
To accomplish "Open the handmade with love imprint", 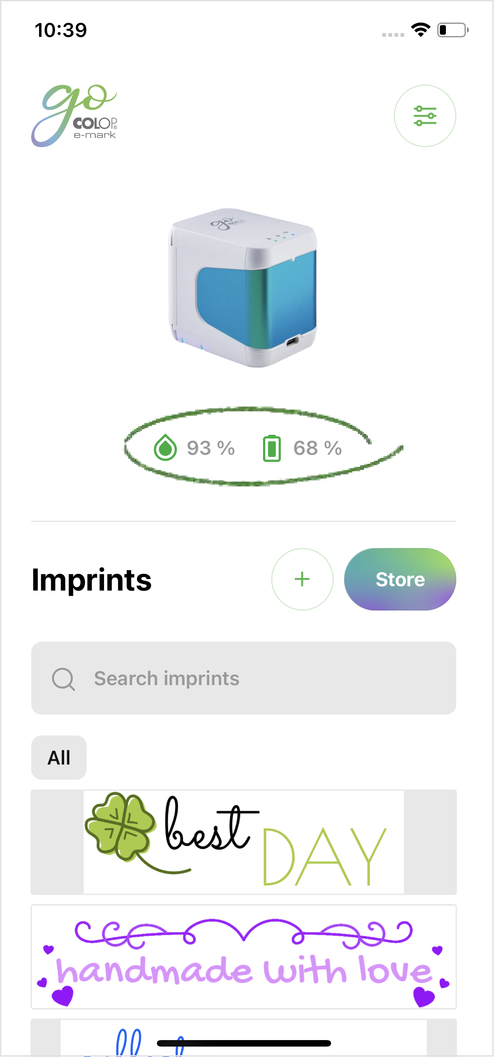I will (x=244, y=957).
